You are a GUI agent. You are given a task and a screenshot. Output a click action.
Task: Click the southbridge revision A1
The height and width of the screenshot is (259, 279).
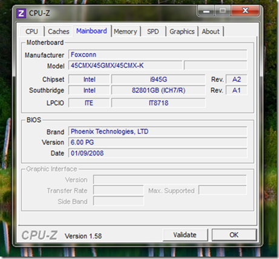(x=237, y=90)
